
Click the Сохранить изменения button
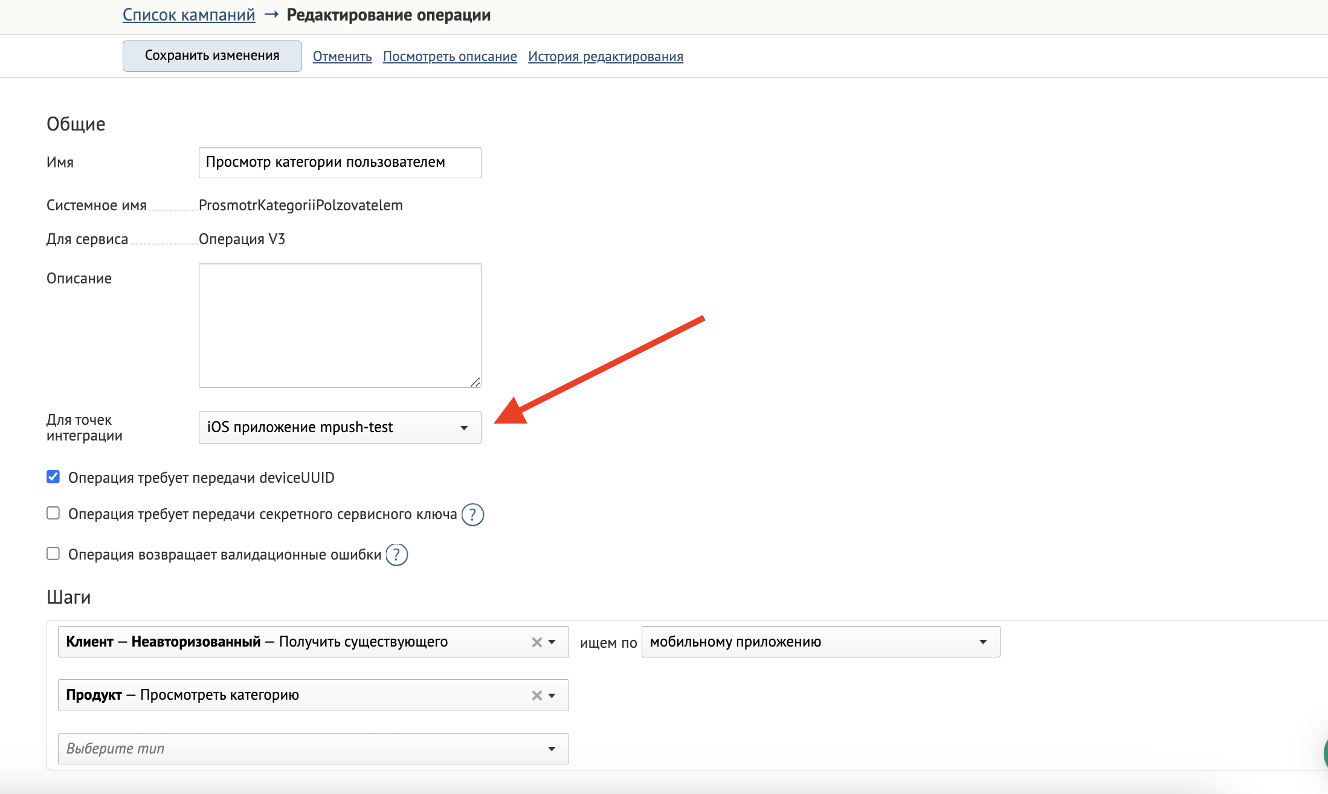click(212, 56)
